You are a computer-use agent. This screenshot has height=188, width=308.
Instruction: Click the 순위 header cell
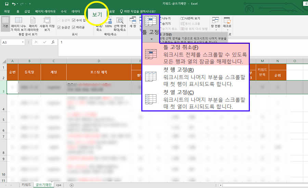(278, 75)
